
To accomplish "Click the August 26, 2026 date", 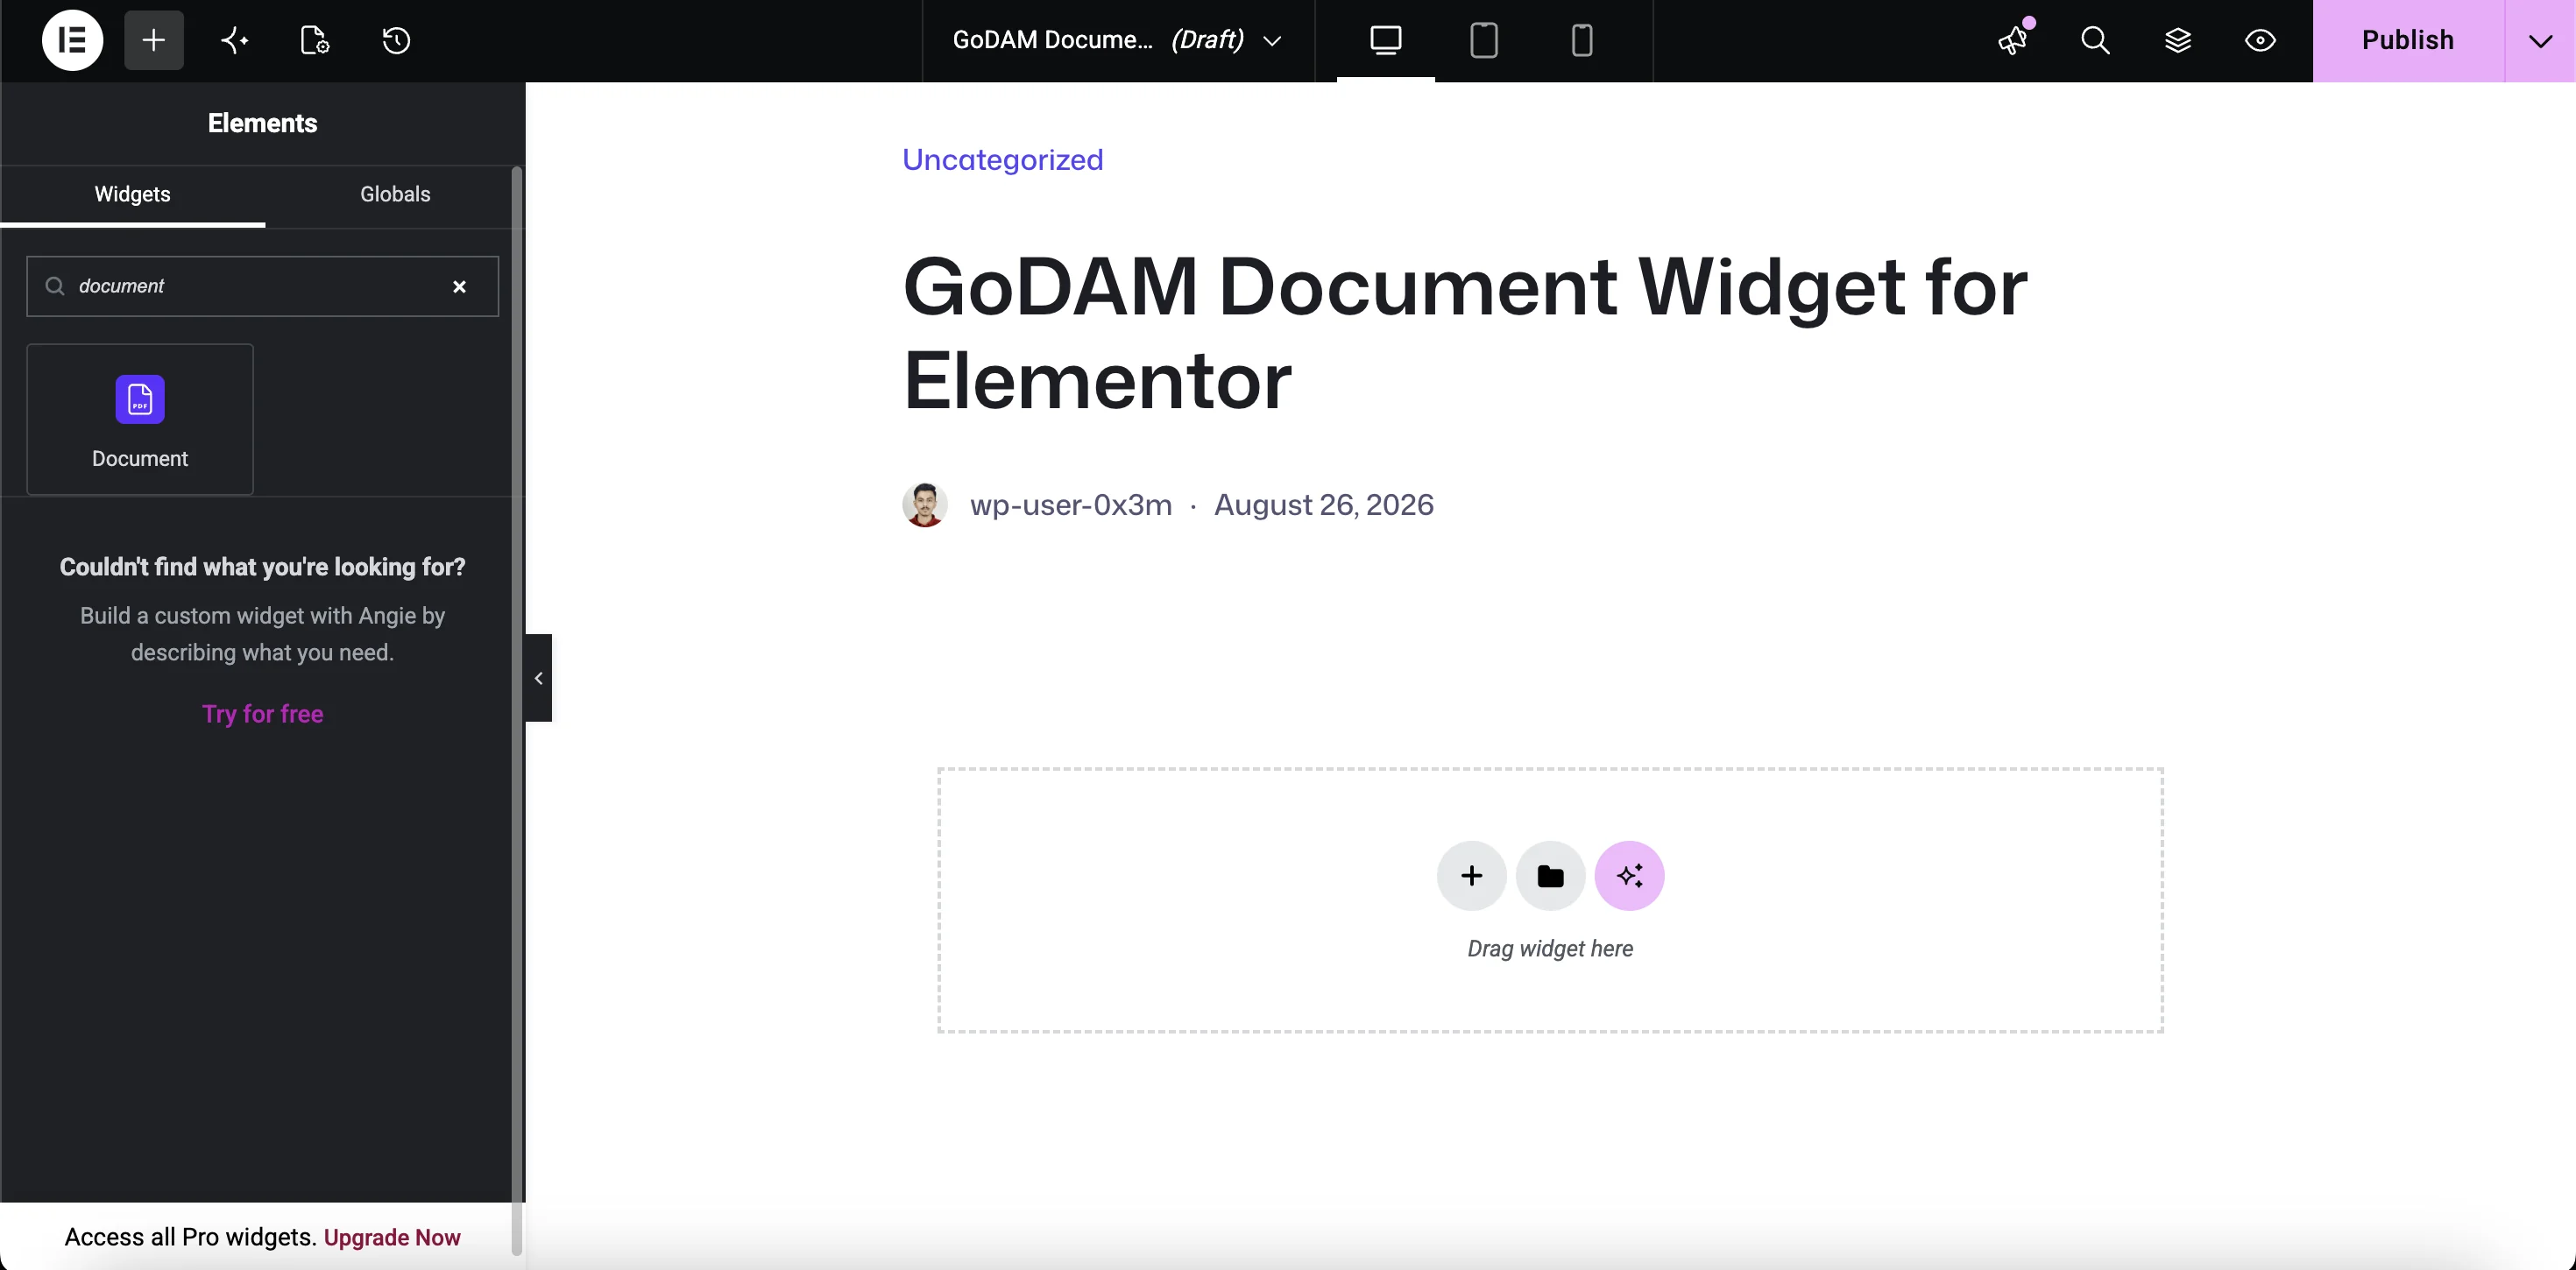I will 1324,505.
